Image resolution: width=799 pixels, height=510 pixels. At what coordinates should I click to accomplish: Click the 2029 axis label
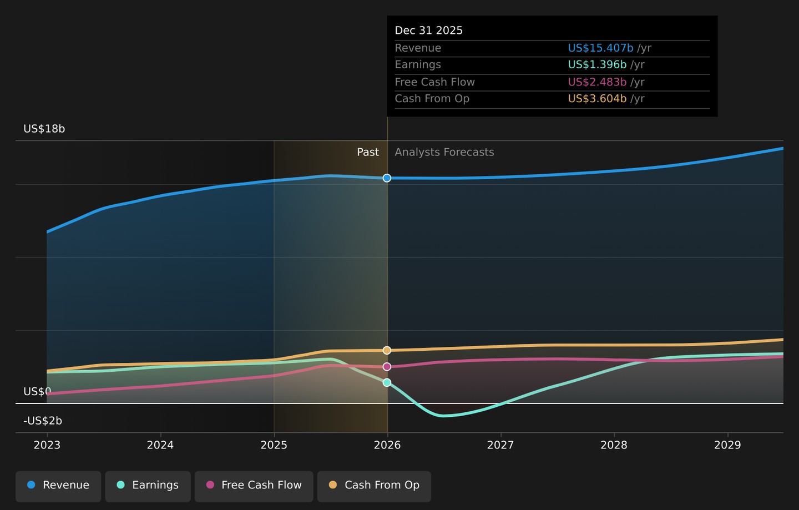point(727,445)
